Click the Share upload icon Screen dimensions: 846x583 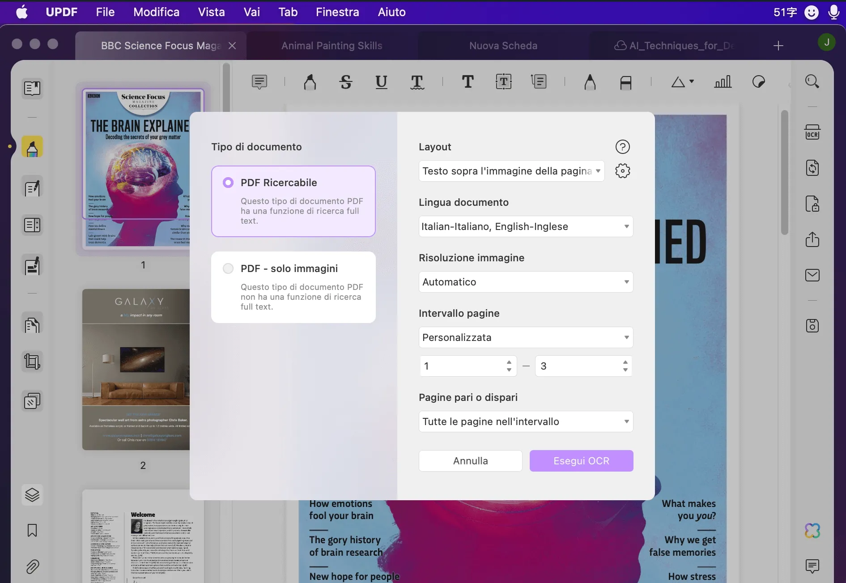(812, 239)
